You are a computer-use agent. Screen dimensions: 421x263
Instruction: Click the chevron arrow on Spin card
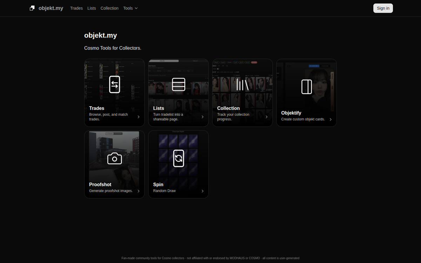tap(202, 191)
